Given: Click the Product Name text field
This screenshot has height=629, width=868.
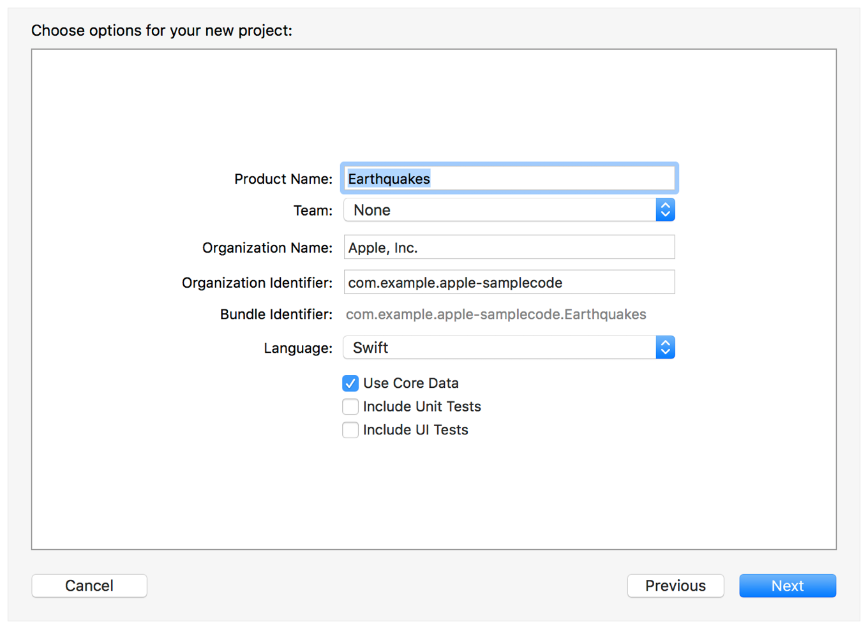Looking at the screenshot, I should pos(509,179).
